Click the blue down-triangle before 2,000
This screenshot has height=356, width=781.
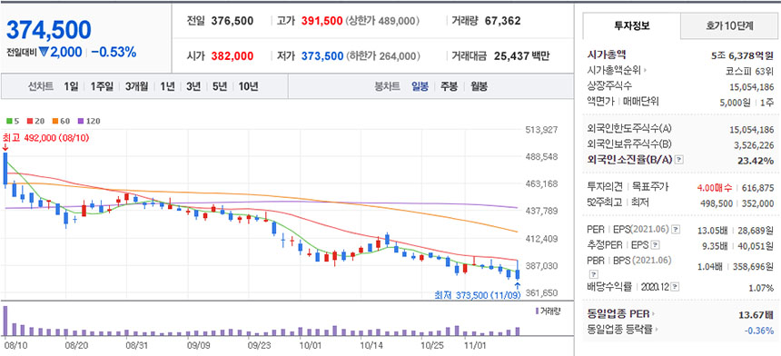point(44,52)
